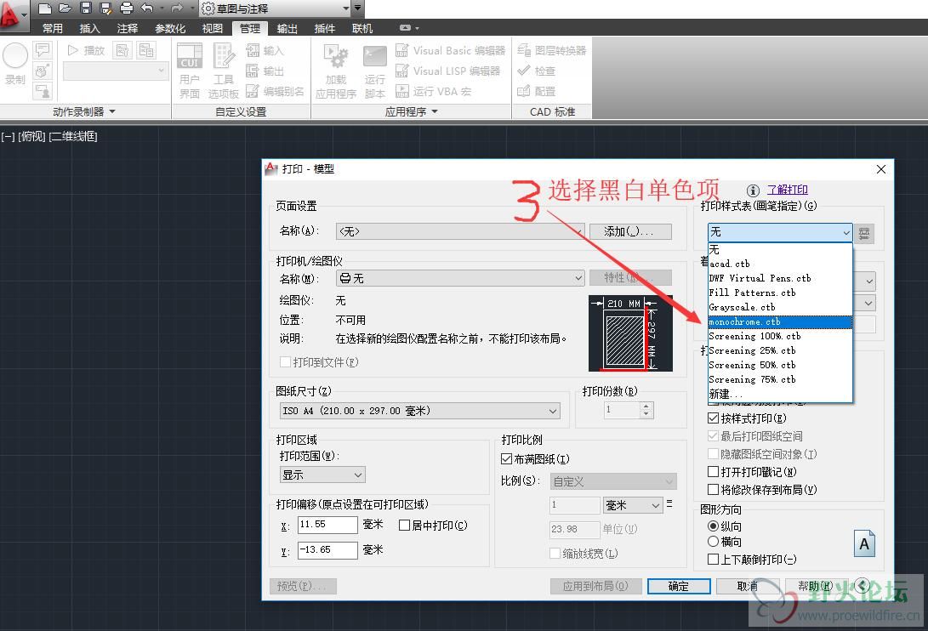The image size is (928, 631).
Task: Enable the 上下颠倒打印 checkbox
Action: click(x=714, y=560)
